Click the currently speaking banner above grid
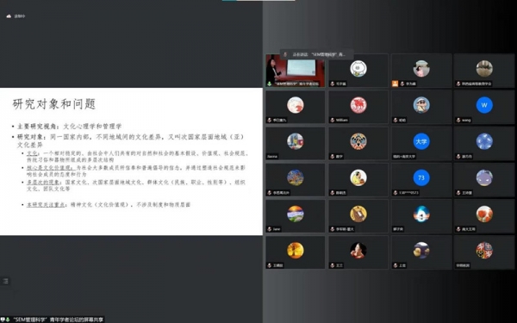This screenshot has height=323, width=517. (316, 54)
